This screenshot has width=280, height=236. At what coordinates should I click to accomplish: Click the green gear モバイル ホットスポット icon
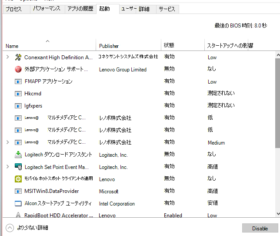[18, 179]
